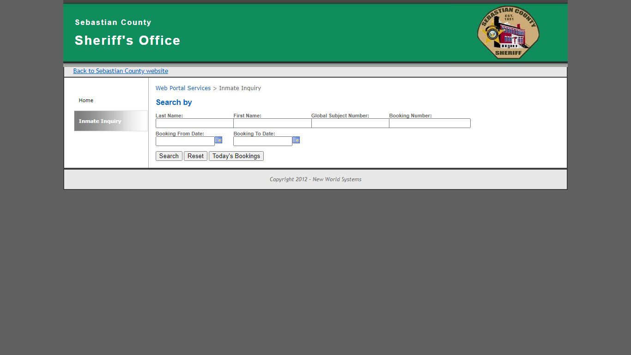The height and width of the screenshot is (355, 631).
Task: Click the New World Systems copyright footer
Action: 315,179
